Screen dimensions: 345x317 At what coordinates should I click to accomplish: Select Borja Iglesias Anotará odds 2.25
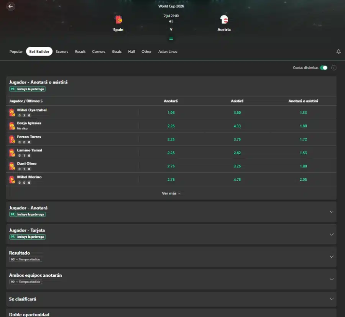click(171, 126)
